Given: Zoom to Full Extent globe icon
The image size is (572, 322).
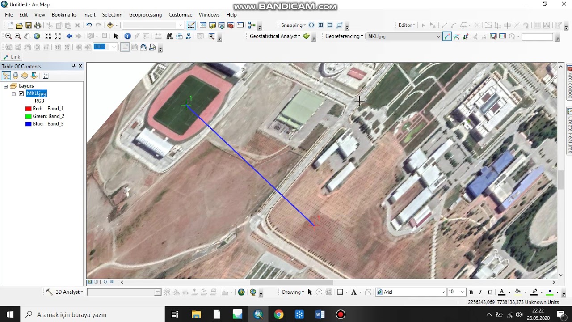Looking at the screenshot, I should click(37, 36).
